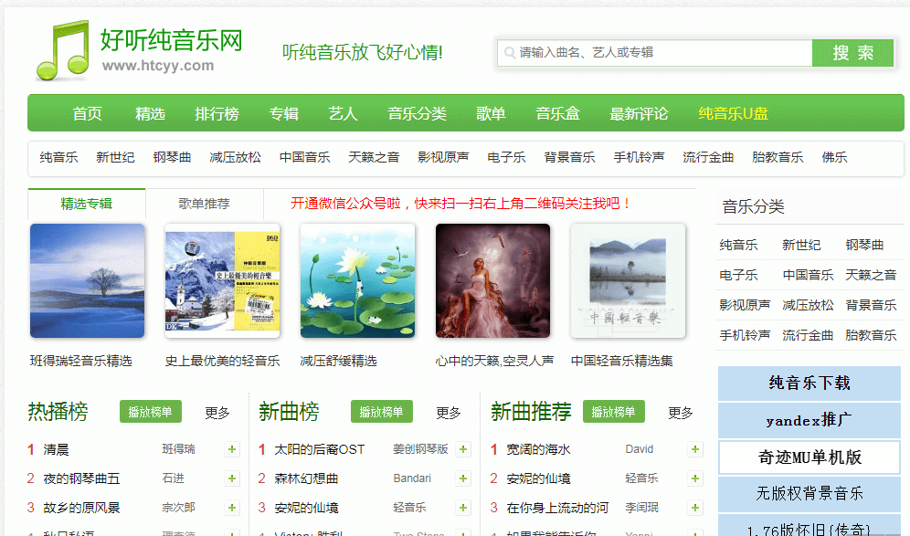Switch to the 歌单推荐 tab

click(x=204, y=204)
